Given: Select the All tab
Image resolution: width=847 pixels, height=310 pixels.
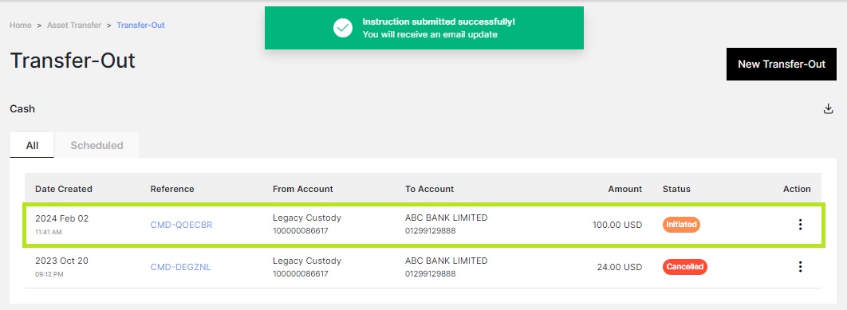Looking at the screenshot, I should [32, 145].
